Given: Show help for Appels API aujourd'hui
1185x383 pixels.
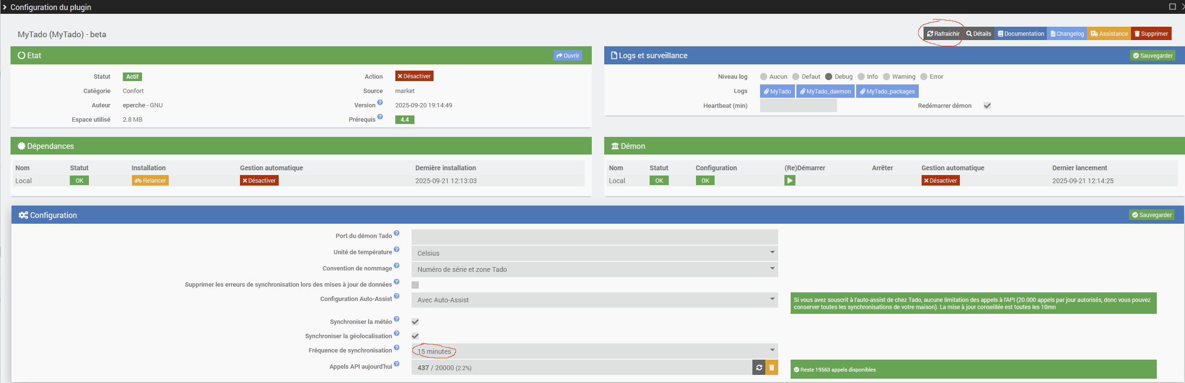Looking at the screenshot, I should (x=397, y=364).
